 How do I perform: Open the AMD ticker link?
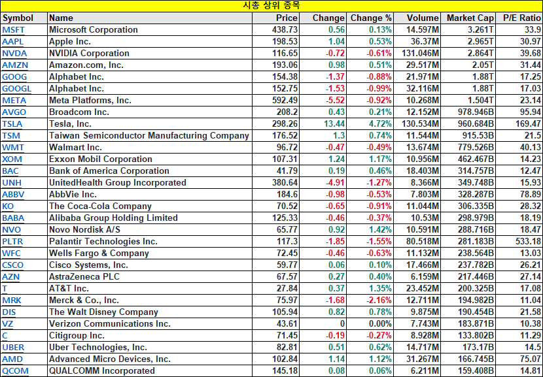[12, 359]
